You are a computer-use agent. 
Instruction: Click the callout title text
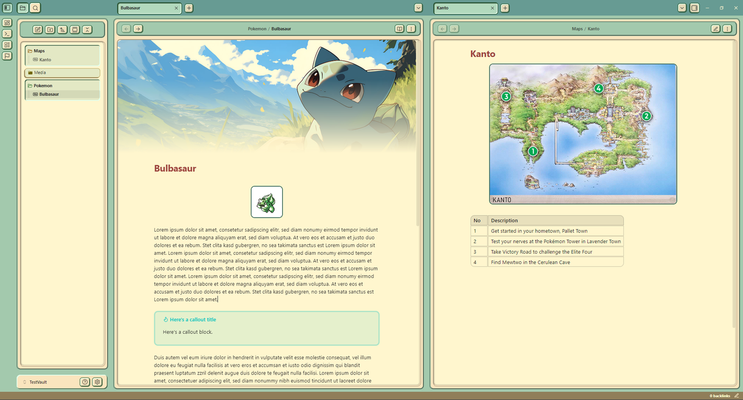193,319
